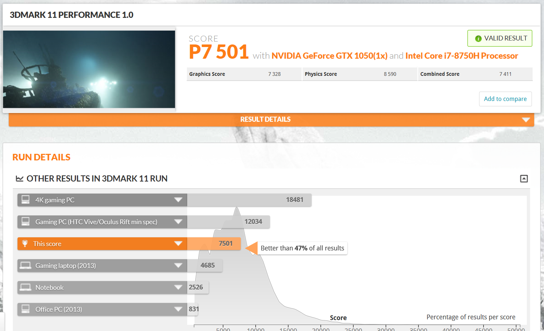Expand the Gaming laptop (2013) dropdown arrow
Image resolution: width=544 pixels, height=331 pixels.
pyautogui.click(x=178, y=265)
